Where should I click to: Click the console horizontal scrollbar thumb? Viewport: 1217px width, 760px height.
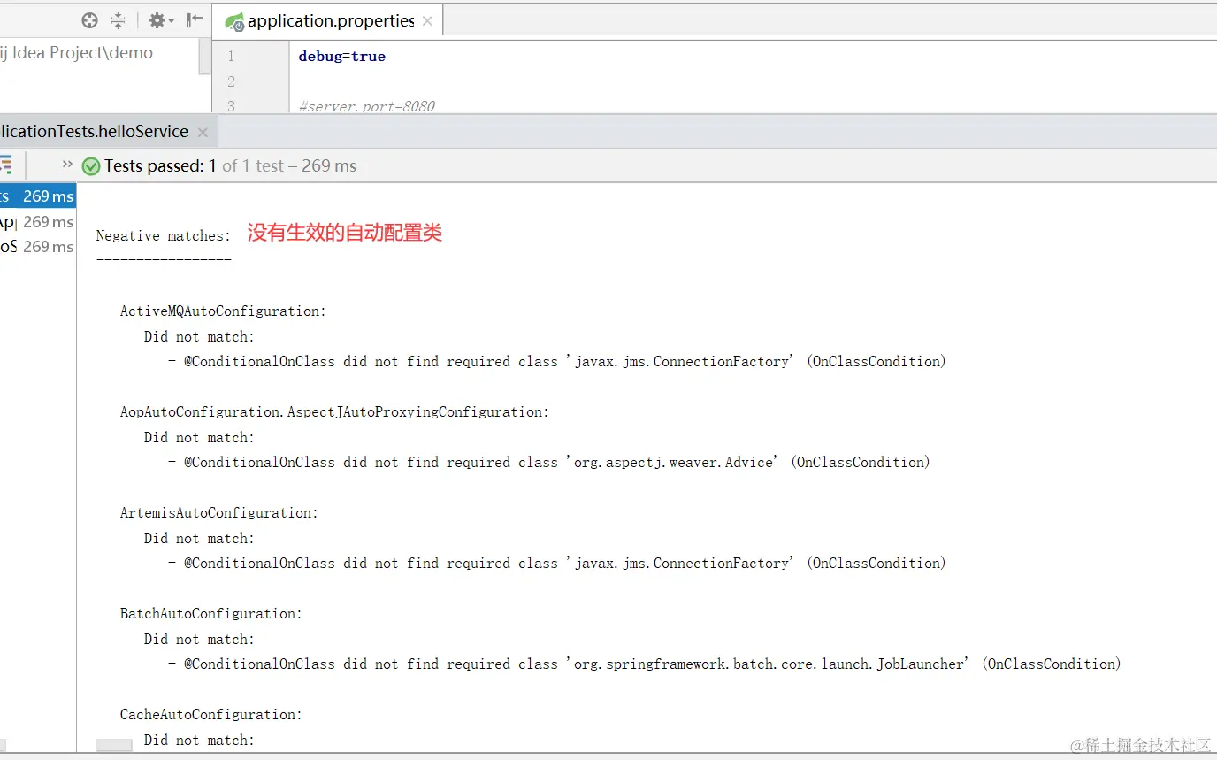(114, 745)
